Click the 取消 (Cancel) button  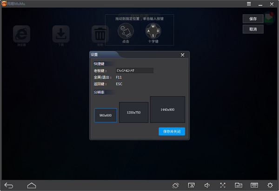253,29
